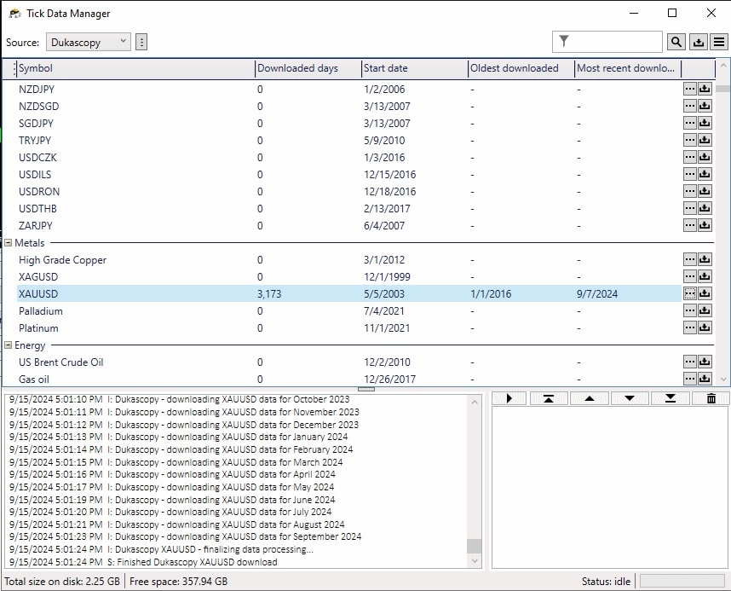Select the USDTHB symbol row

(348, 209)
